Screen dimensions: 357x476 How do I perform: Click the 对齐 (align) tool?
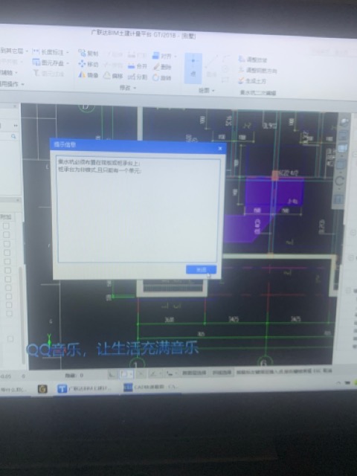click(162, 56)
